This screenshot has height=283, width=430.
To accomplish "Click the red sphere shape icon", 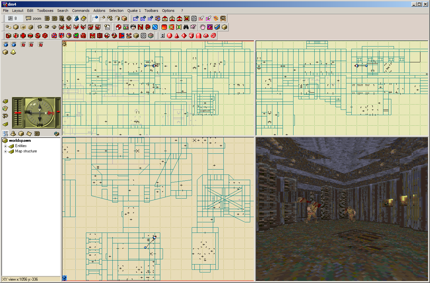I will click(x=170, y=36).
